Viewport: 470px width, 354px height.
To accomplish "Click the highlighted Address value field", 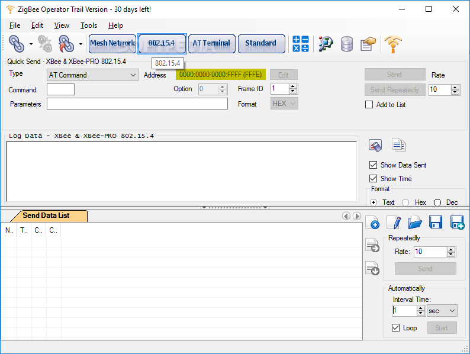I will click(x=221, y=75).
